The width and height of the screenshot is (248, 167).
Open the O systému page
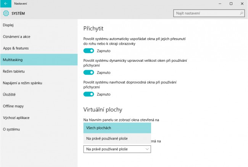(x=11, y=129)
